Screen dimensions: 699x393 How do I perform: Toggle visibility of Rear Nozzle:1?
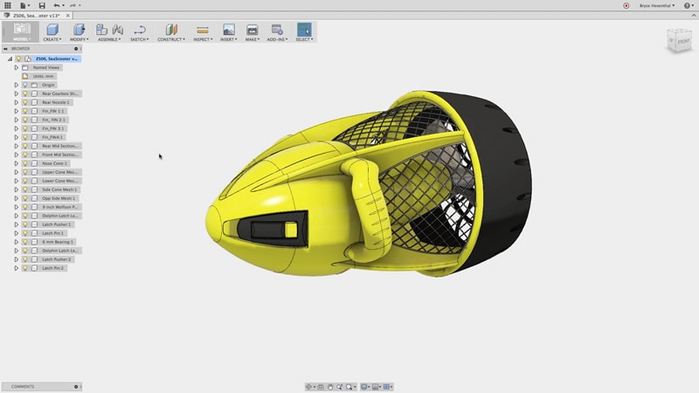(25, 102)
